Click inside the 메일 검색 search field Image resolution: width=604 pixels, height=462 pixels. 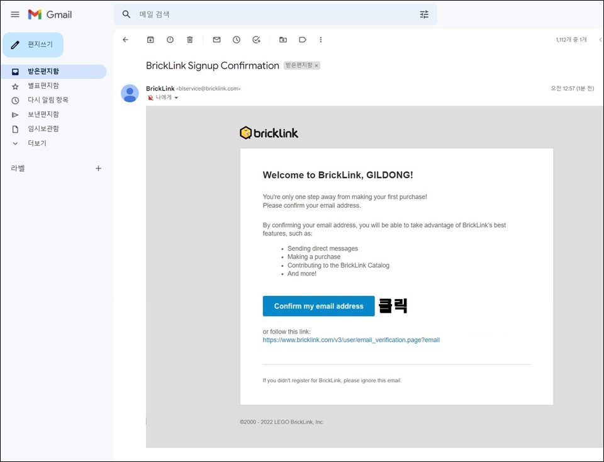(276, 14)
